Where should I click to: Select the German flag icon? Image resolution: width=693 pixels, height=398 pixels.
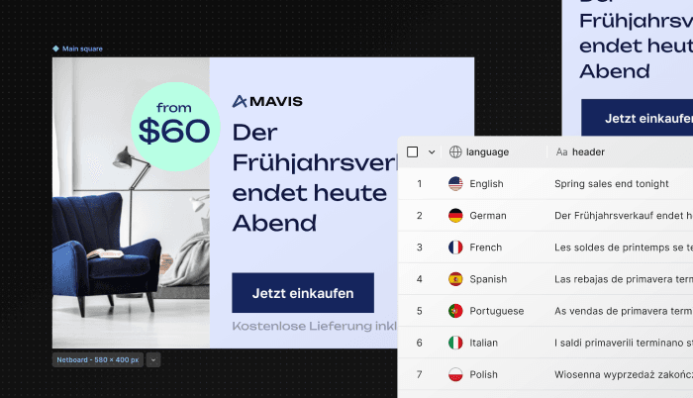455,216
